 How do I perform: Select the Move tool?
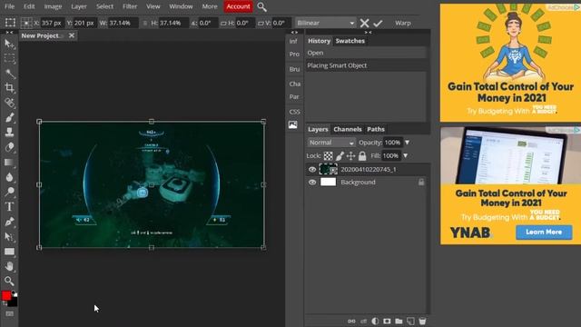[9, 45]
